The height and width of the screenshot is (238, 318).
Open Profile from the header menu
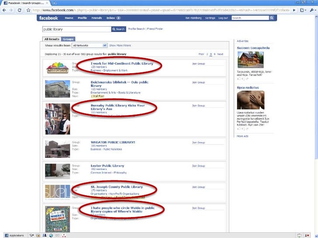coord(82,18)
